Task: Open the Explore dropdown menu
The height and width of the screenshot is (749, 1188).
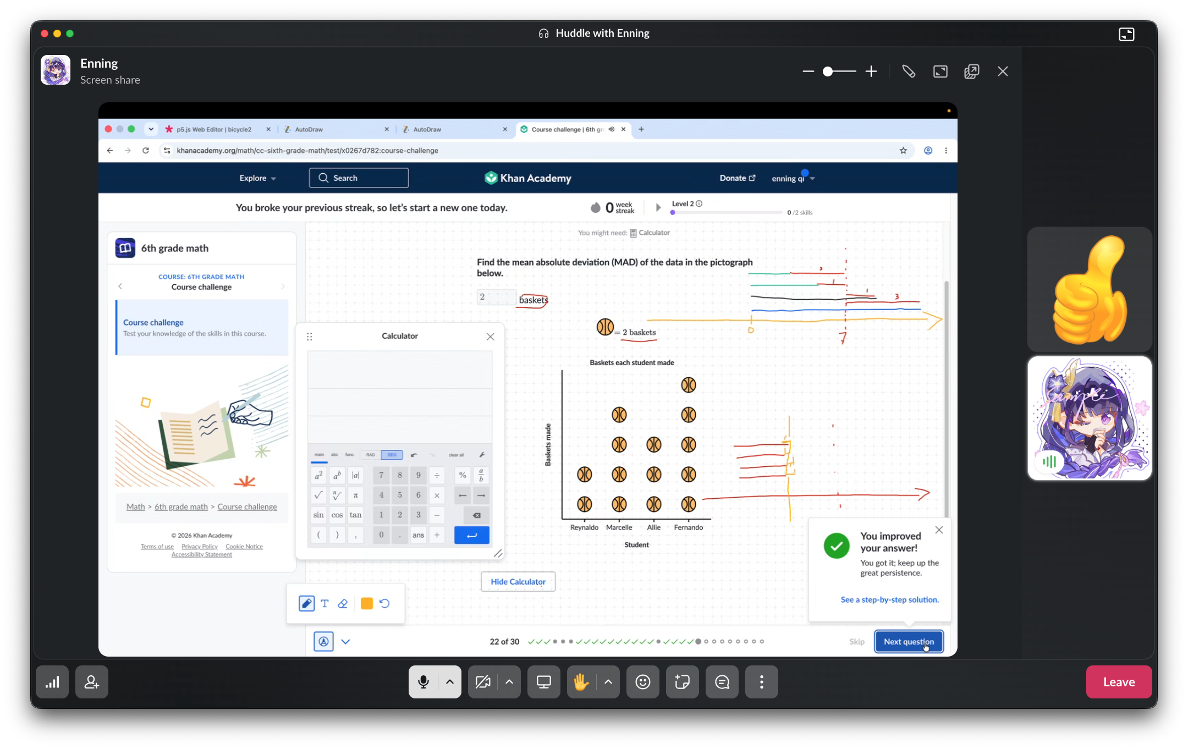Action: (257, 178)
